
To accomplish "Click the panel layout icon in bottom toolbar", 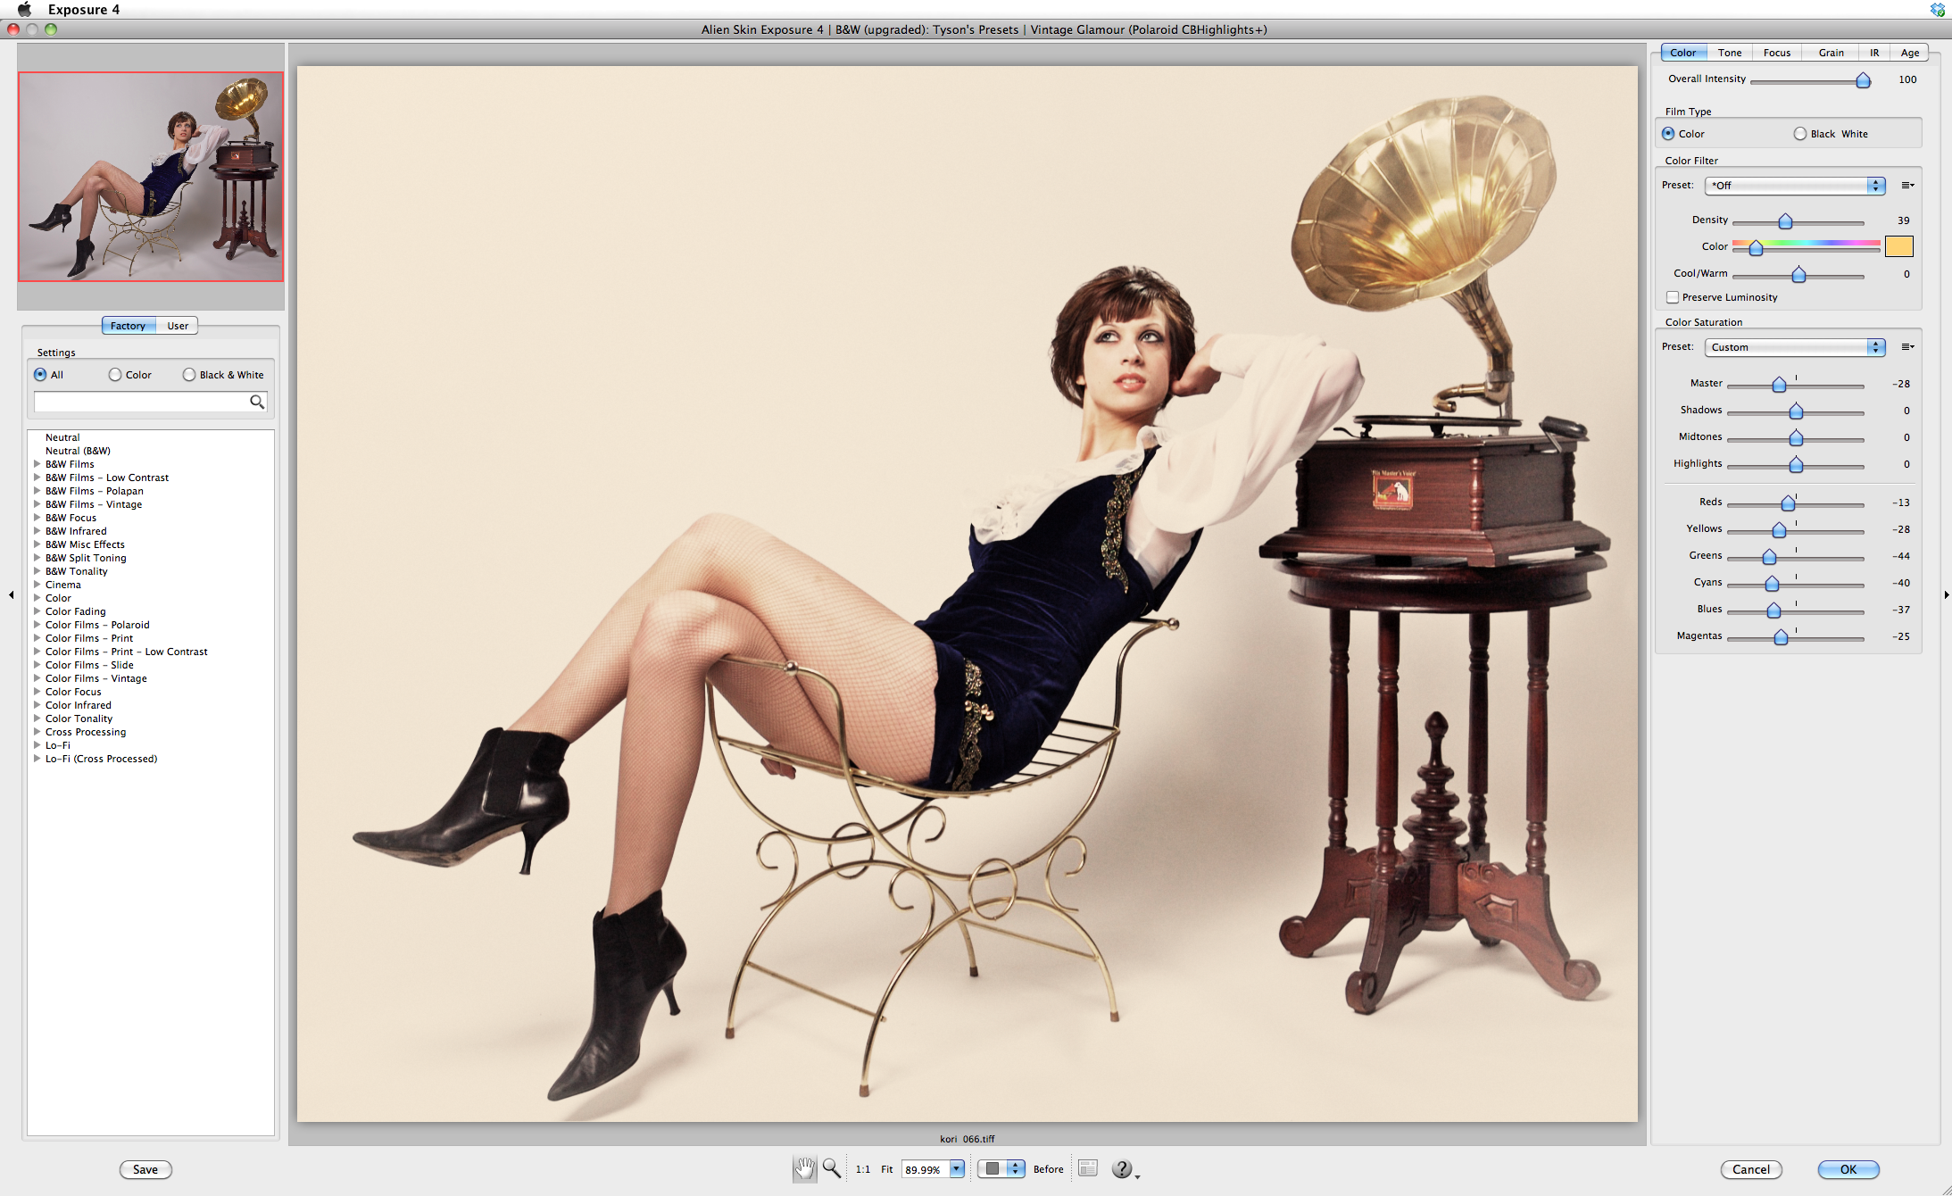I will coord(1087,1168).
